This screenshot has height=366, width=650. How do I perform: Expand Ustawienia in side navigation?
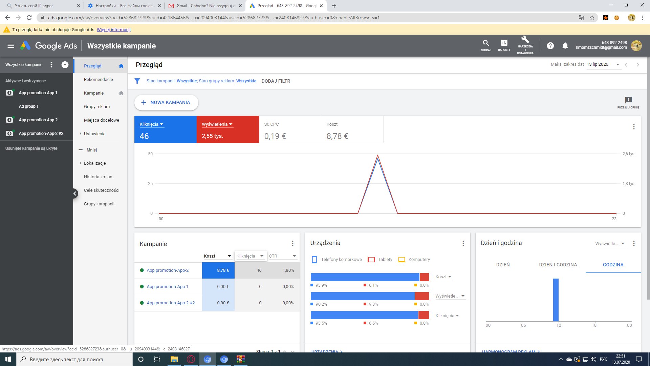(x=94, y=134)
